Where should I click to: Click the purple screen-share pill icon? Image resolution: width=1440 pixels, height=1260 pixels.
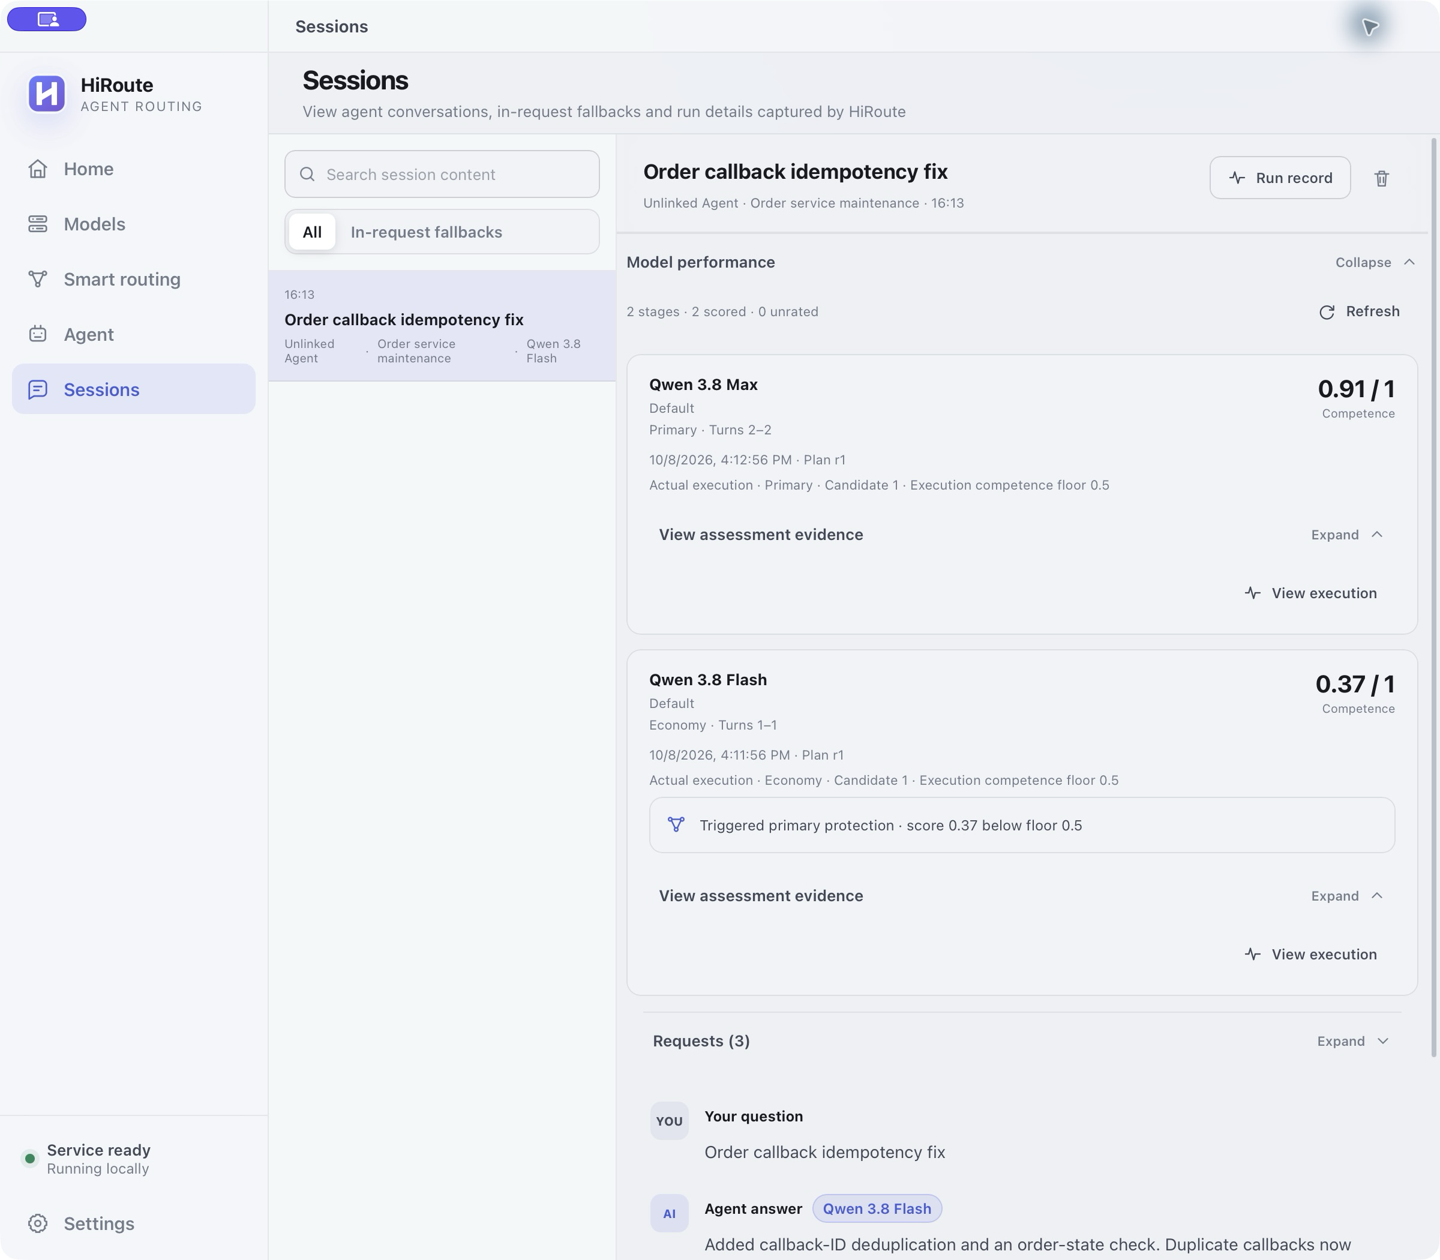point(46,19)
